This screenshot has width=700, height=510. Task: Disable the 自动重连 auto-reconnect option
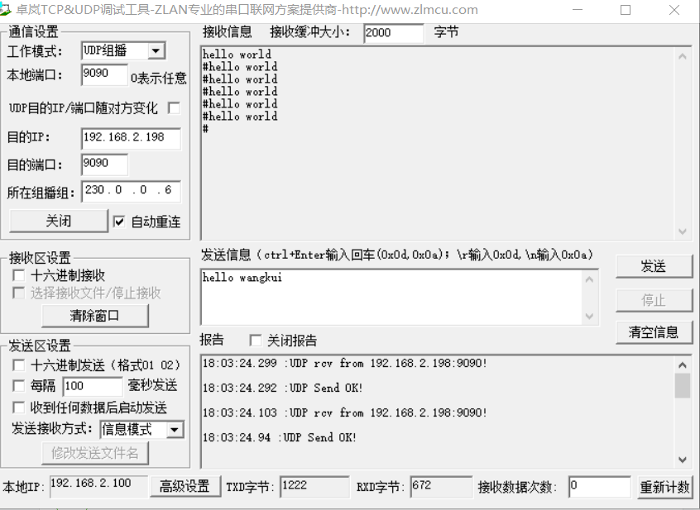pyautogui.click(x=120, y=222)
